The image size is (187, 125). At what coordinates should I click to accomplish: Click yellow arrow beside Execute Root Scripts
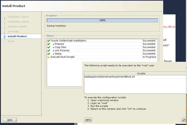click(49, 57)
